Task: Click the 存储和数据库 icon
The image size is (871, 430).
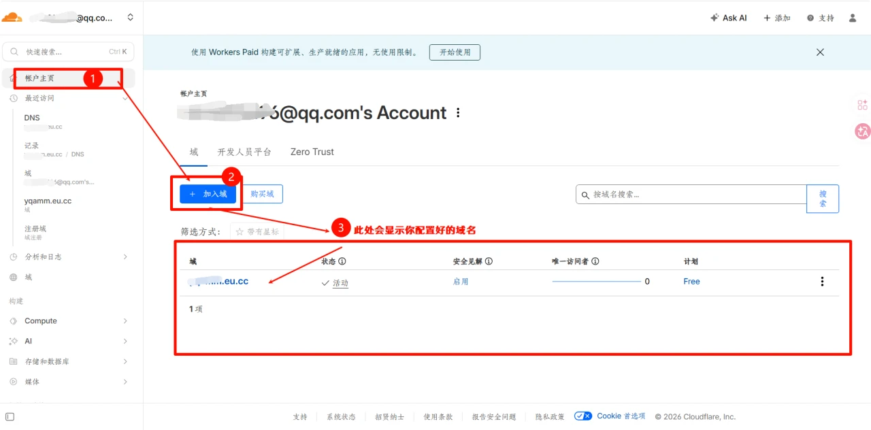Action: click(14, 362)
